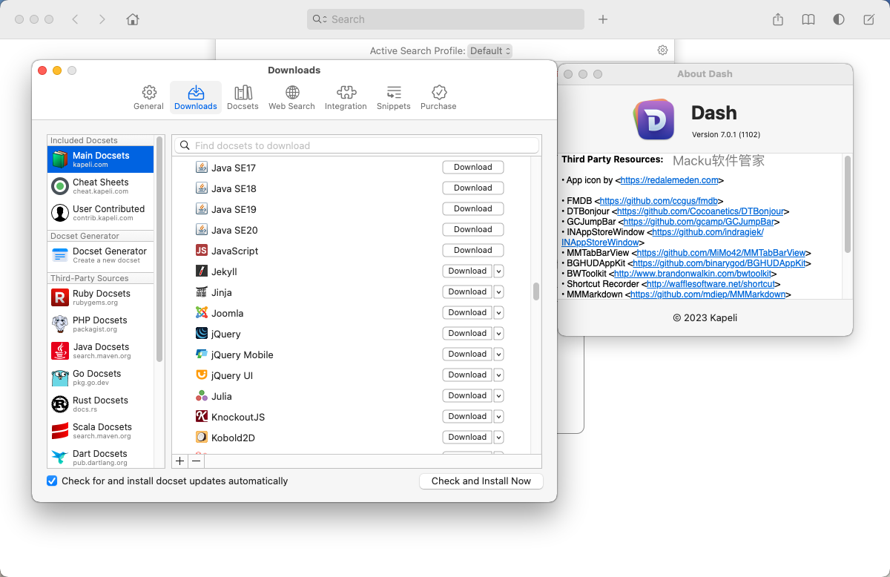Open the FMDB GitHub link
Image resolution: width=890 pixels, height=577 pixels.
click(x=659, y=201)
